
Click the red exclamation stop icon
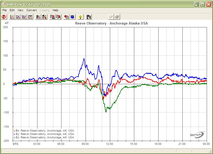[4, 17]
